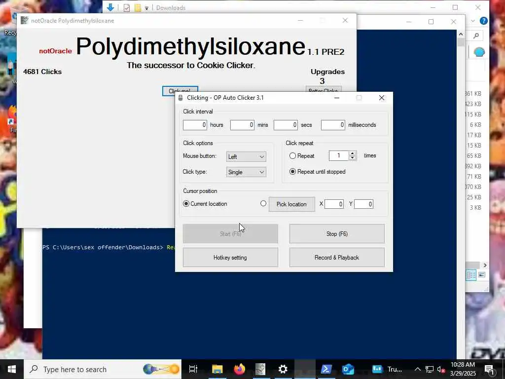The height and width of the screenshot is (379, 505).
Task: Click the taskbar clock showing 10:28 AM
Action: 463,369
